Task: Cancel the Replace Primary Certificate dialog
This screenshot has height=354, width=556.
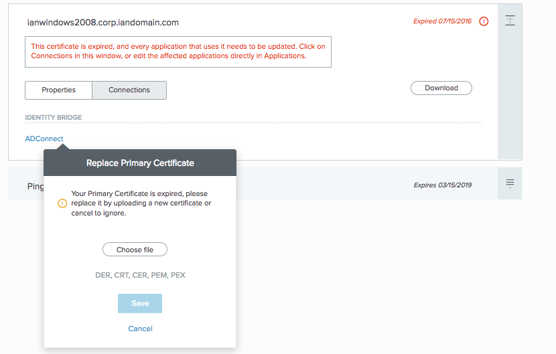Action: (x=140, y=329)
